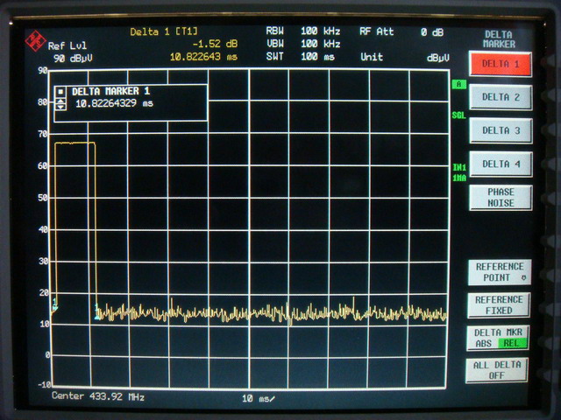The height and width of the screenshot is (420, 561).
Task: Open the PHASE NOISE softkey
Action: [501, 198]
